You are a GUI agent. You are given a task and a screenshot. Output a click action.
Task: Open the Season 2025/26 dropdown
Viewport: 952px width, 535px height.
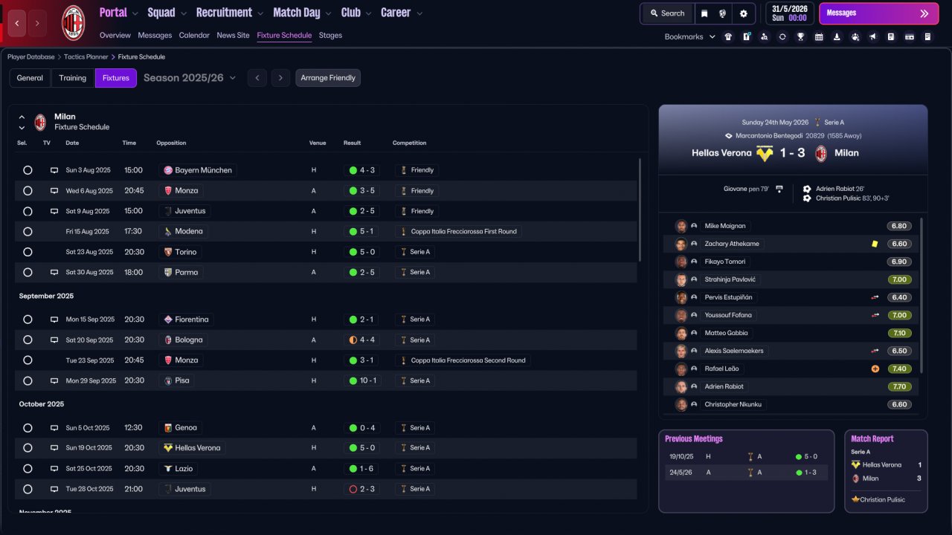190,77
